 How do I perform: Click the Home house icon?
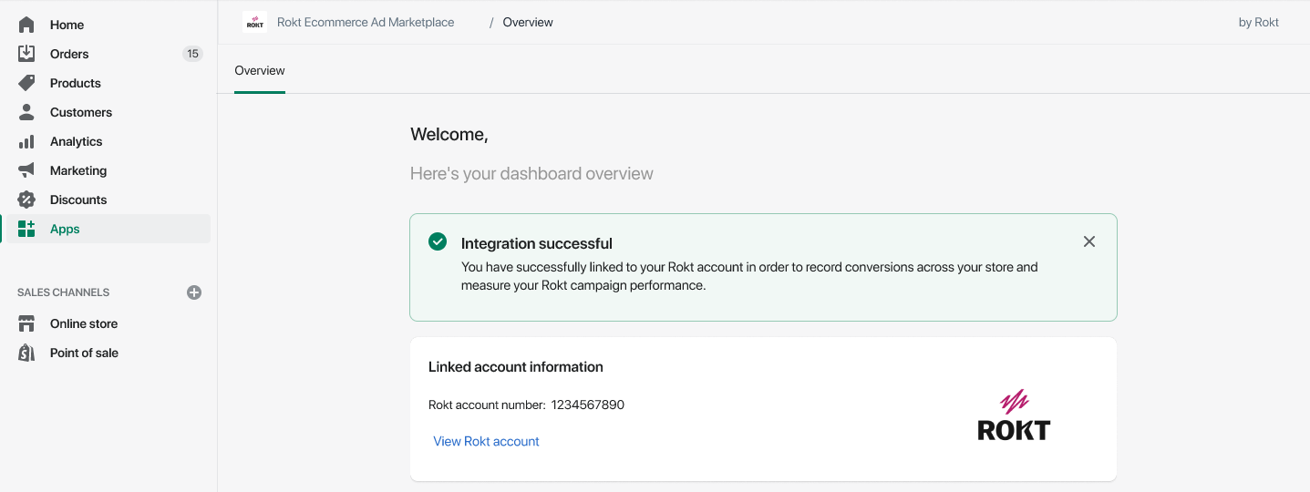click(x=26, y=25)
